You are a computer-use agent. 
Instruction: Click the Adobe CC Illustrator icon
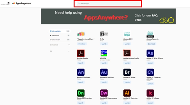tap(127, 93)
